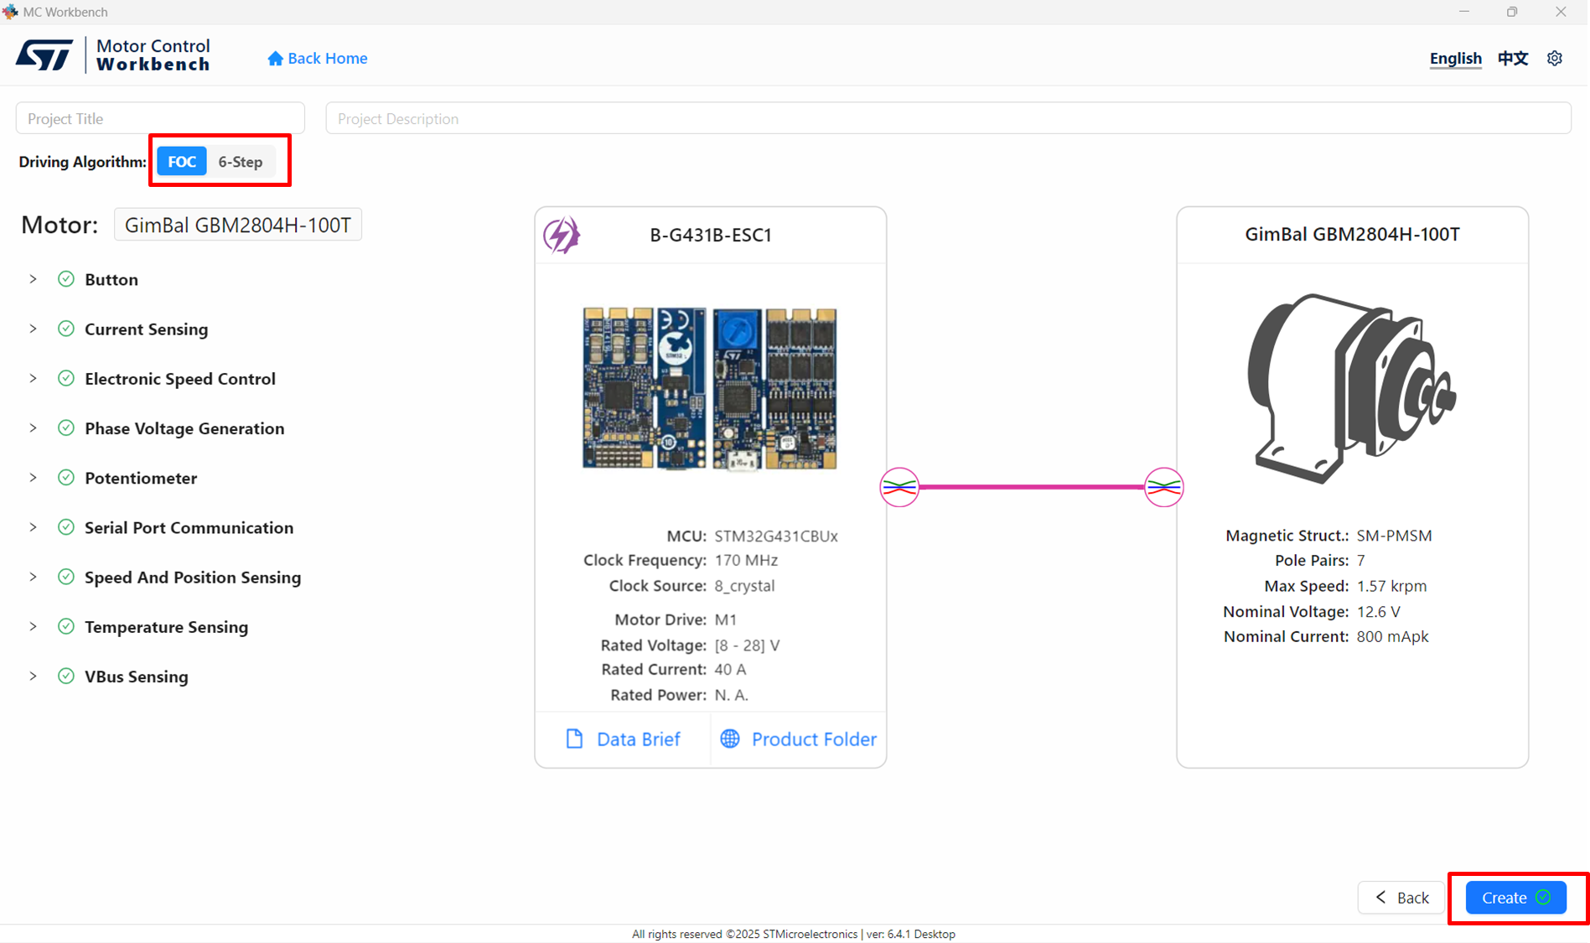Switch language to 中文

point(1513,59)
